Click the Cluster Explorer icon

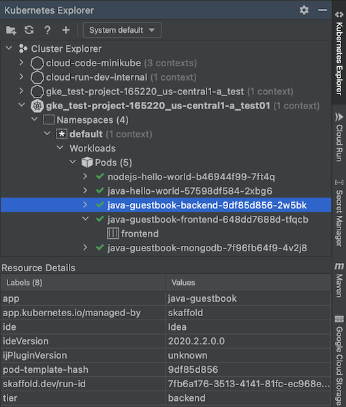[x=23, y=48]
